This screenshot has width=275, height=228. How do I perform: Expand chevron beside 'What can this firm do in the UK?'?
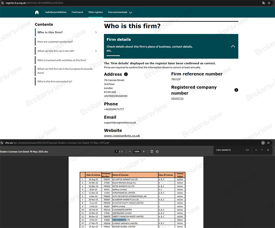point(96,51)
